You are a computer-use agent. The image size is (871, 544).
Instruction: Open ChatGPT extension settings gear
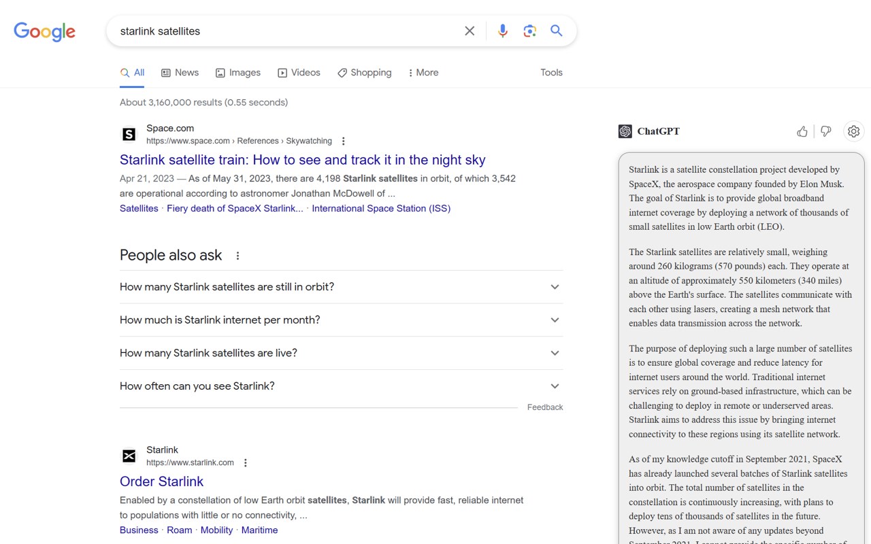pyautogui.click(x=854, y=131)
